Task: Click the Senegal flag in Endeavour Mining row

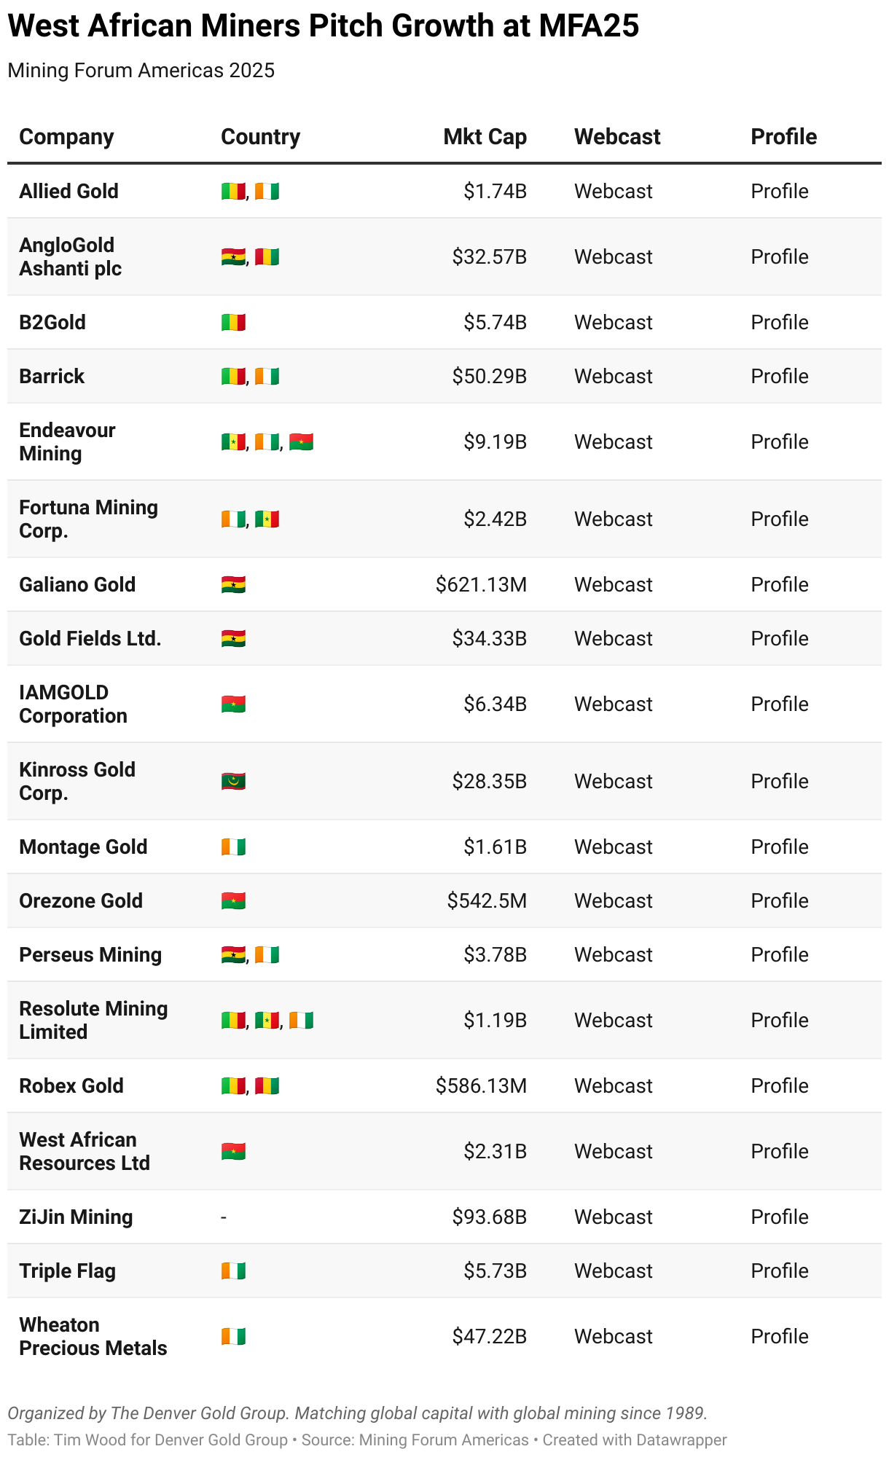Action: [233, 442]
